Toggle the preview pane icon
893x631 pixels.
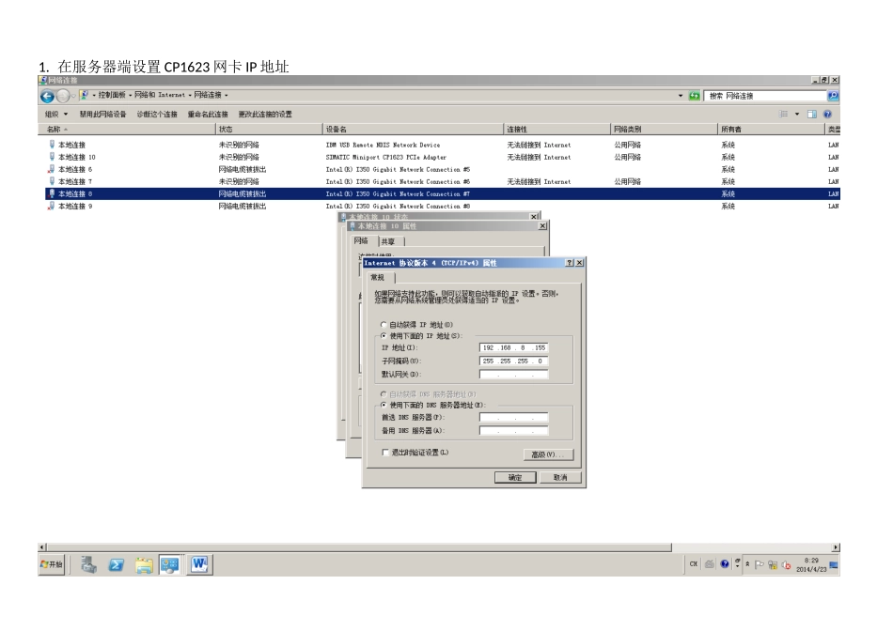812,114
